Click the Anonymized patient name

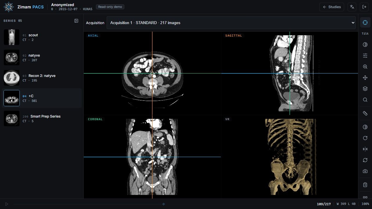coord(62,5)
